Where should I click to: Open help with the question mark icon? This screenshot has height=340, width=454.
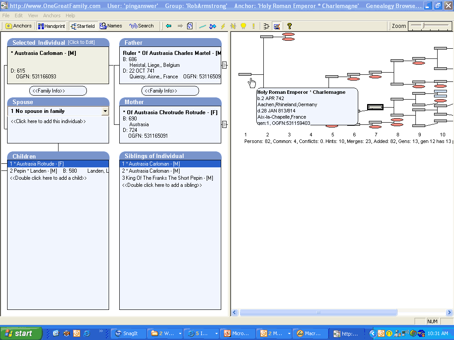pyautogui.click(x=289, y=26)
